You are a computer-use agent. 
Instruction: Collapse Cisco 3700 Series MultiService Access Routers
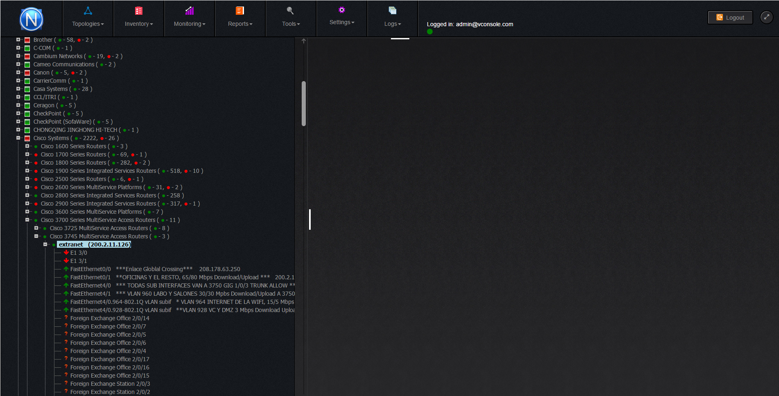tap(27, 220)
